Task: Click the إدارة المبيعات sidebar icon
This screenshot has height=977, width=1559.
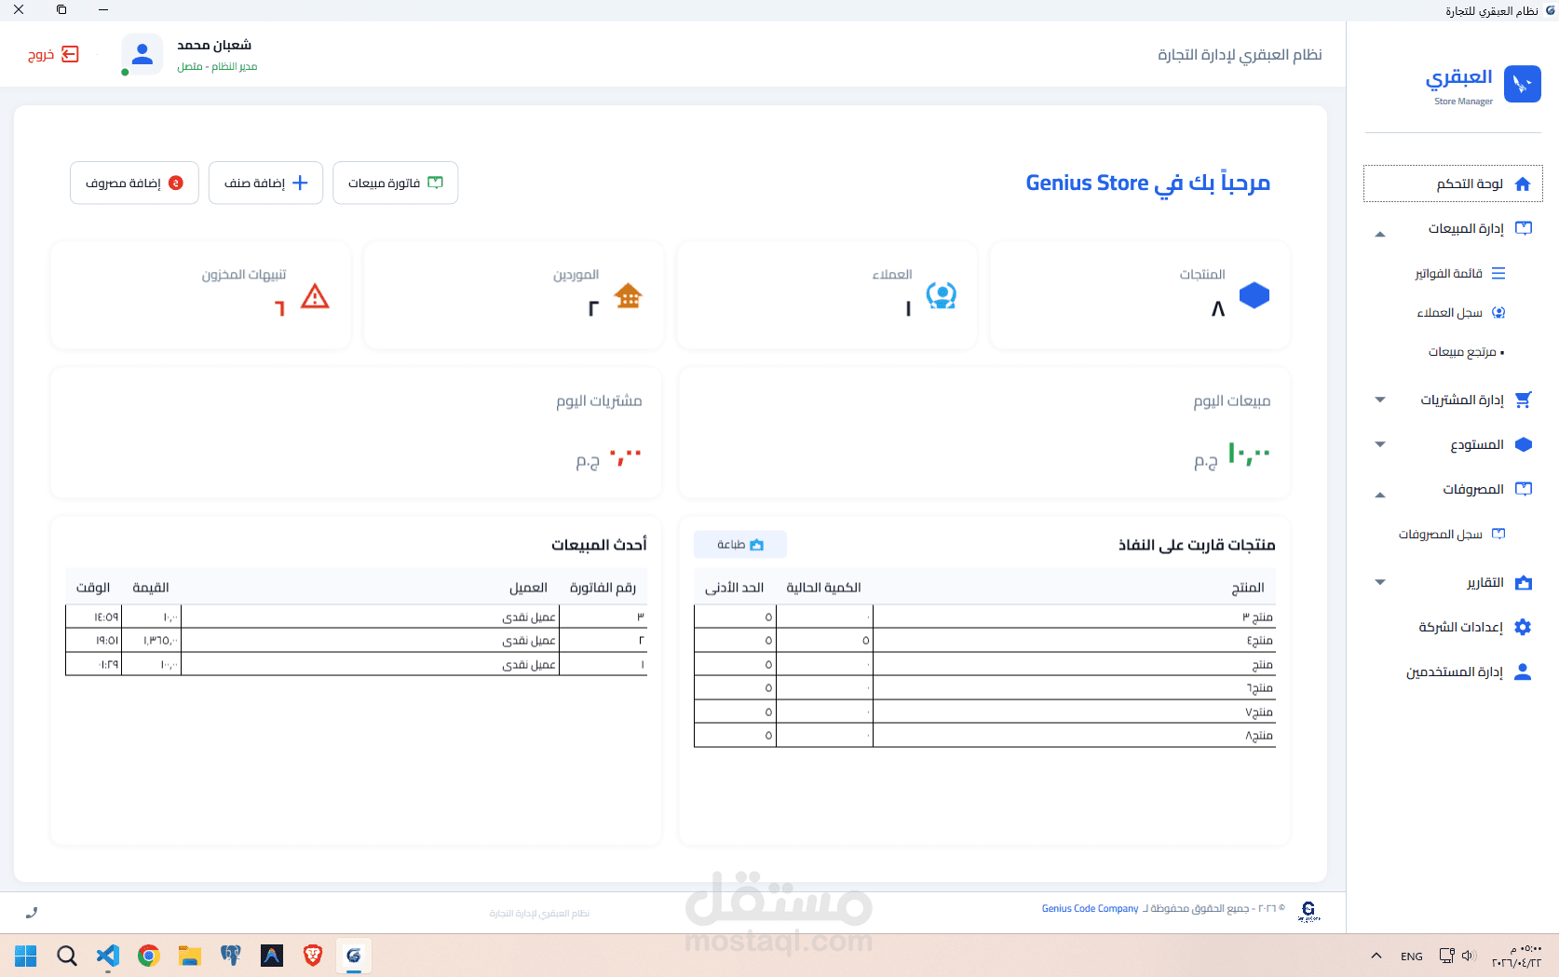Action: [x=1524, y=228]
